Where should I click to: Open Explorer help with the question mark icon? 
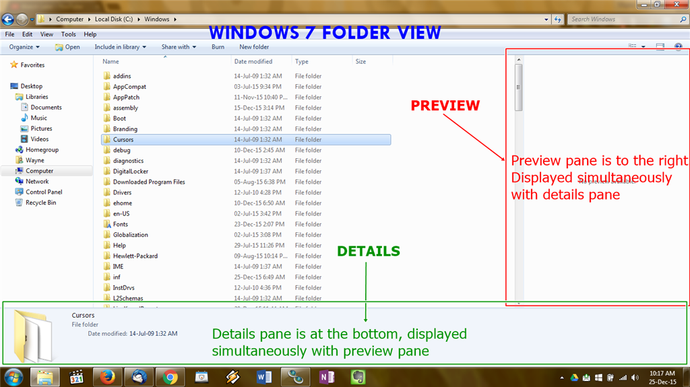tap(678, 46)
